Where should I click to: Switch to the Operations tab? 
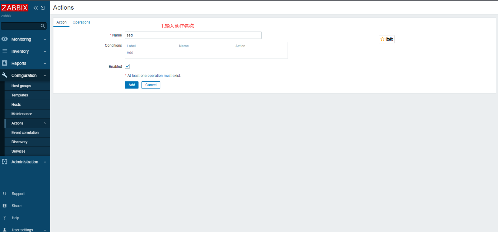coord(81,22)
